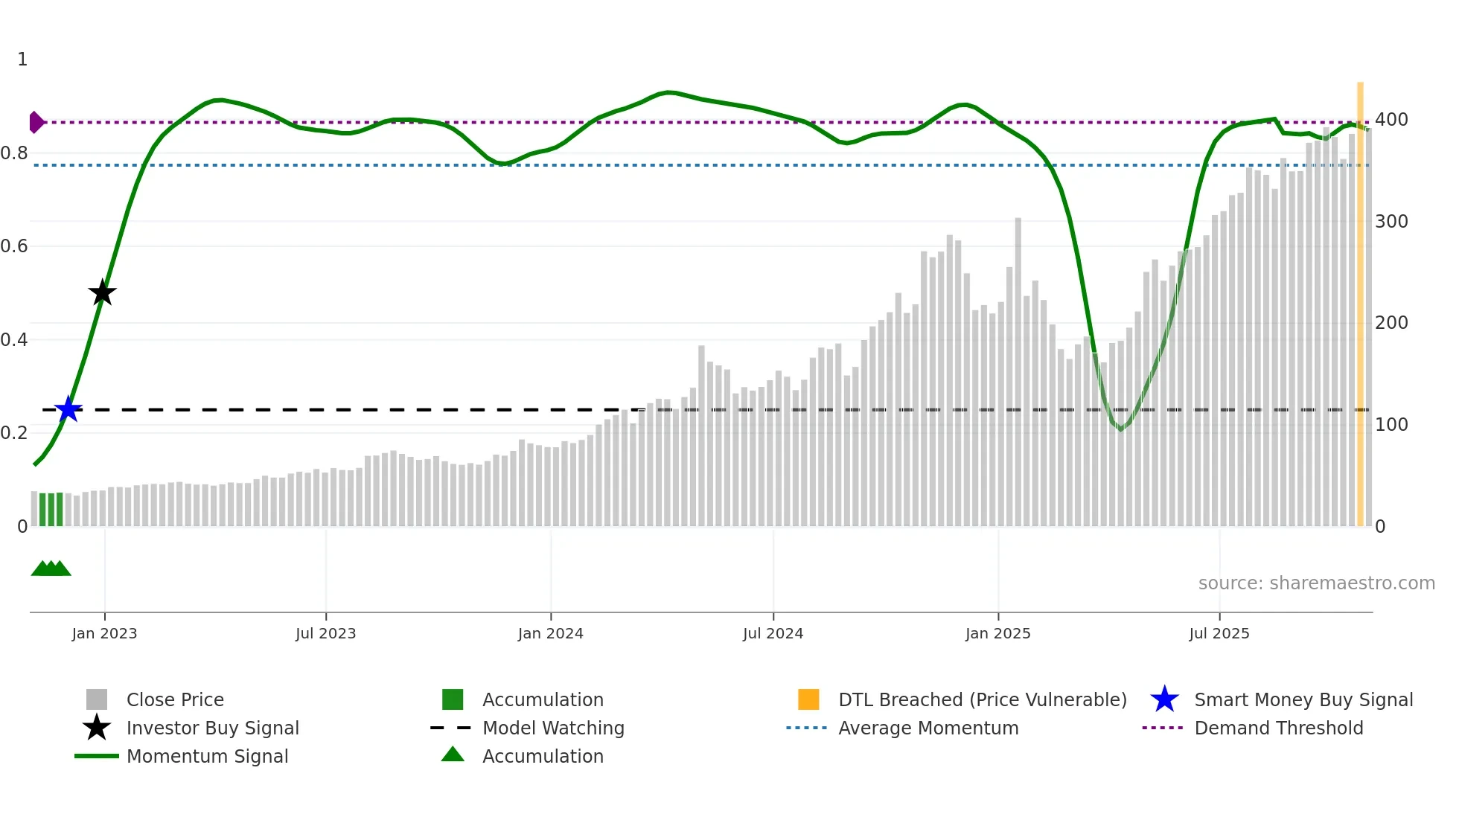Image resolution: width=1459 pixels, height=820 pixels.
Task: Click the blue star legend icon
Action: pyautogui.click(x=1164, y=699)
